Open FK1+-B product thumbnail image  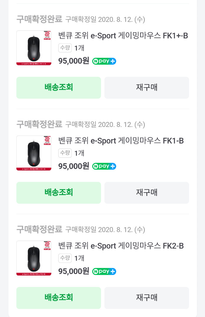pos(34,48)
